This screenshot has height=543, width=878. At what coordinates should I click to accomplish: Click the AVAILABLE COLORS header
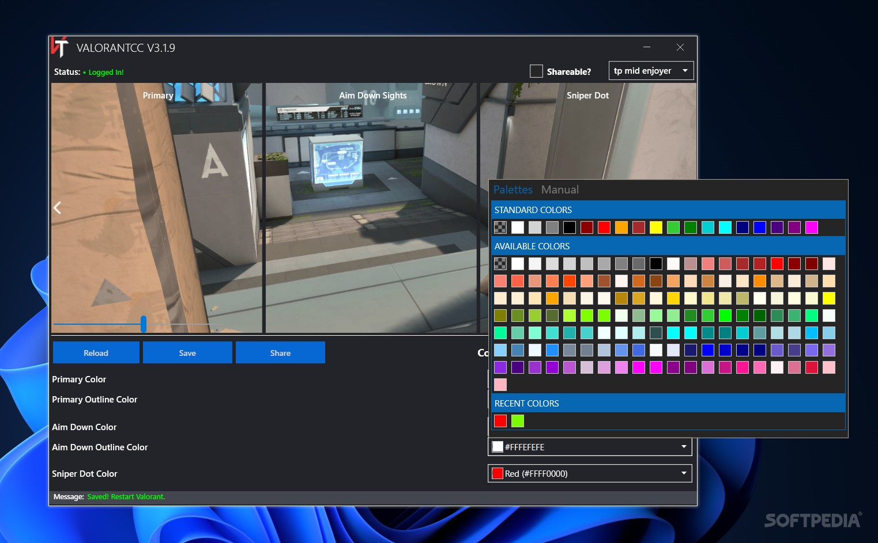click(668, 246)
